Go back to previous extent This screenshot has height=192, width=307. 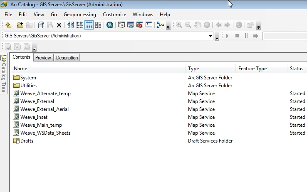pos(218,25)
